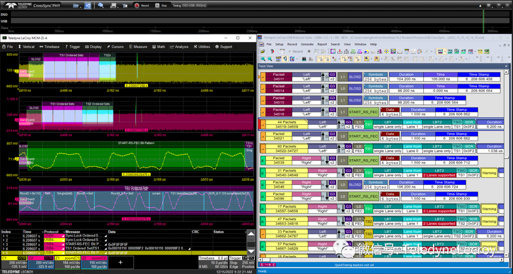The height and width of the screenshot is (274, 513).
Task: Open the Trigger descriptor box
Action: click(x=242, y=262)
